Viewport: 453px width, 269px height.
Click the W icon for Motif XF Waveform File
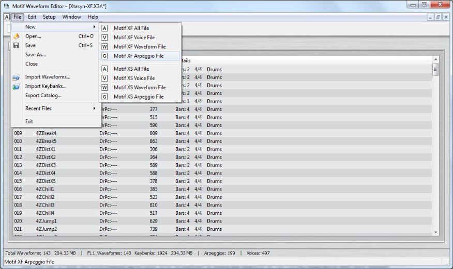[x=104, y=46]
